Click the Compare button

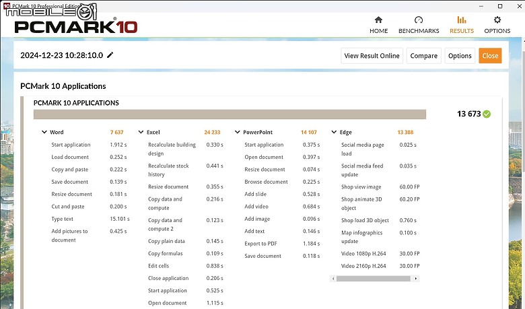pos(424,56)
